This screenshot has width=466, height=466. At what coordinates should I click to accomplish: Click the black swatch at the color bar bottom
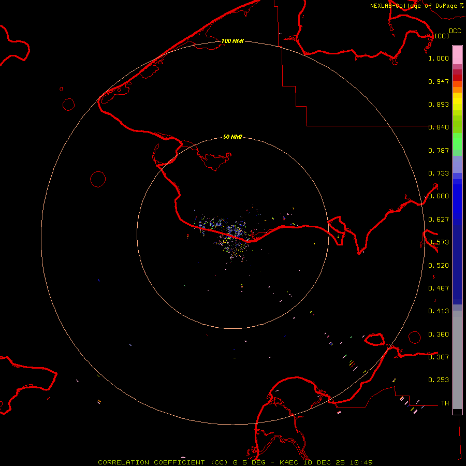pyautogui.click(x=457, y=412)
